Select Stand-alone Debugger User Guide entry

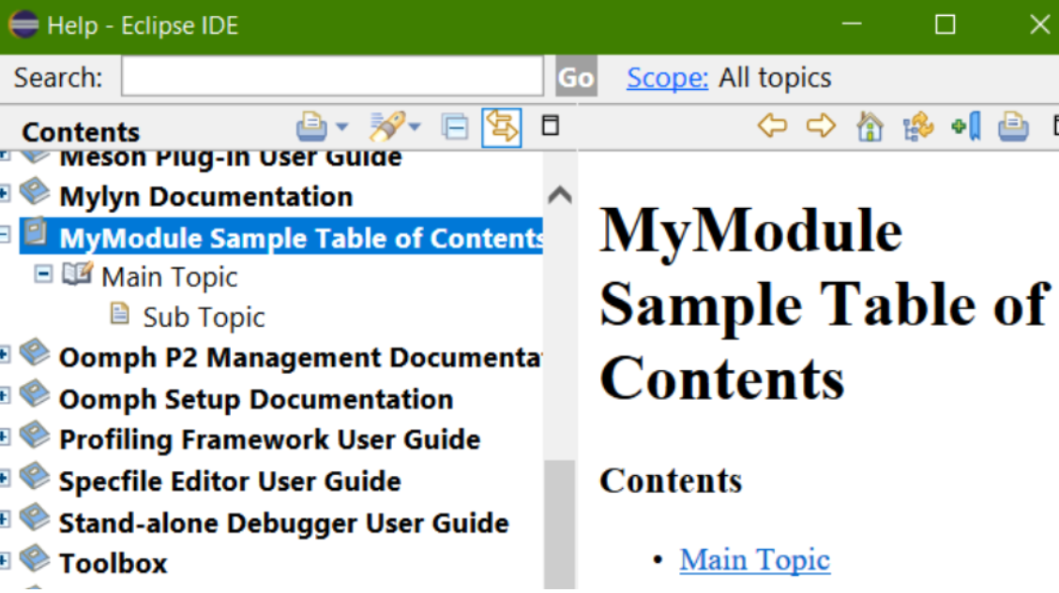(x=283, y=524)
